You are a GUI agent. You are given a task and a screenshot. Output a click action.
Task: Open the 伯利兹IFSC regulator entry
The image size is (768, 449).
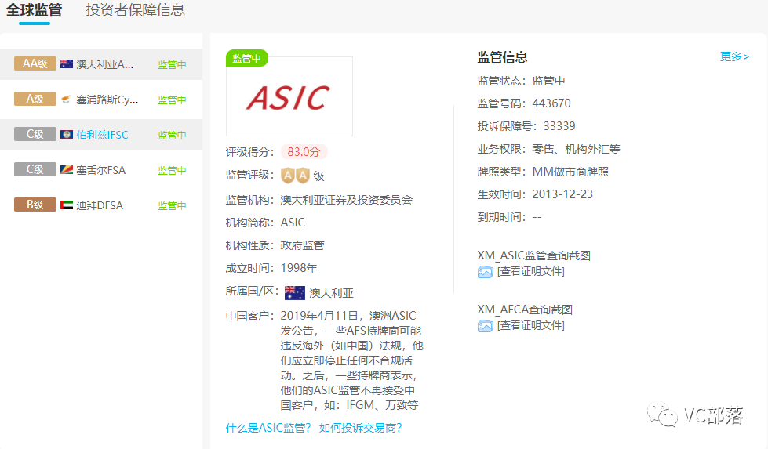102,135
